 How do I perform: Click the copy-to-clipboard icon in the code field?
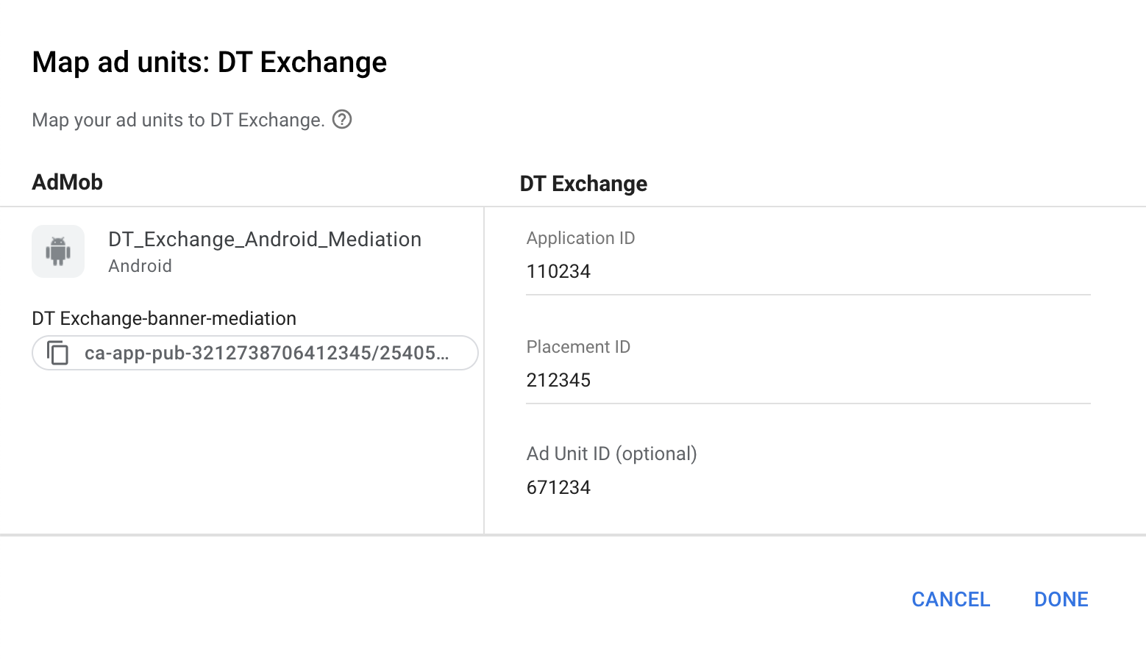[59, 353]
